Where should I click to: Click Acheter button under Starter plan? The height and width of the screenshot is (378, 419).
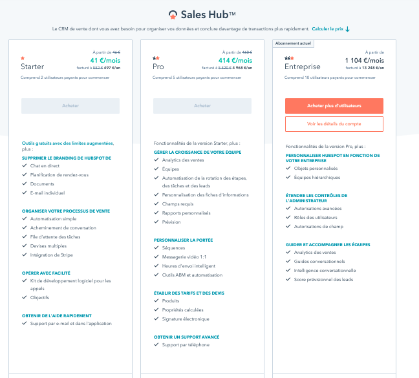70,106
